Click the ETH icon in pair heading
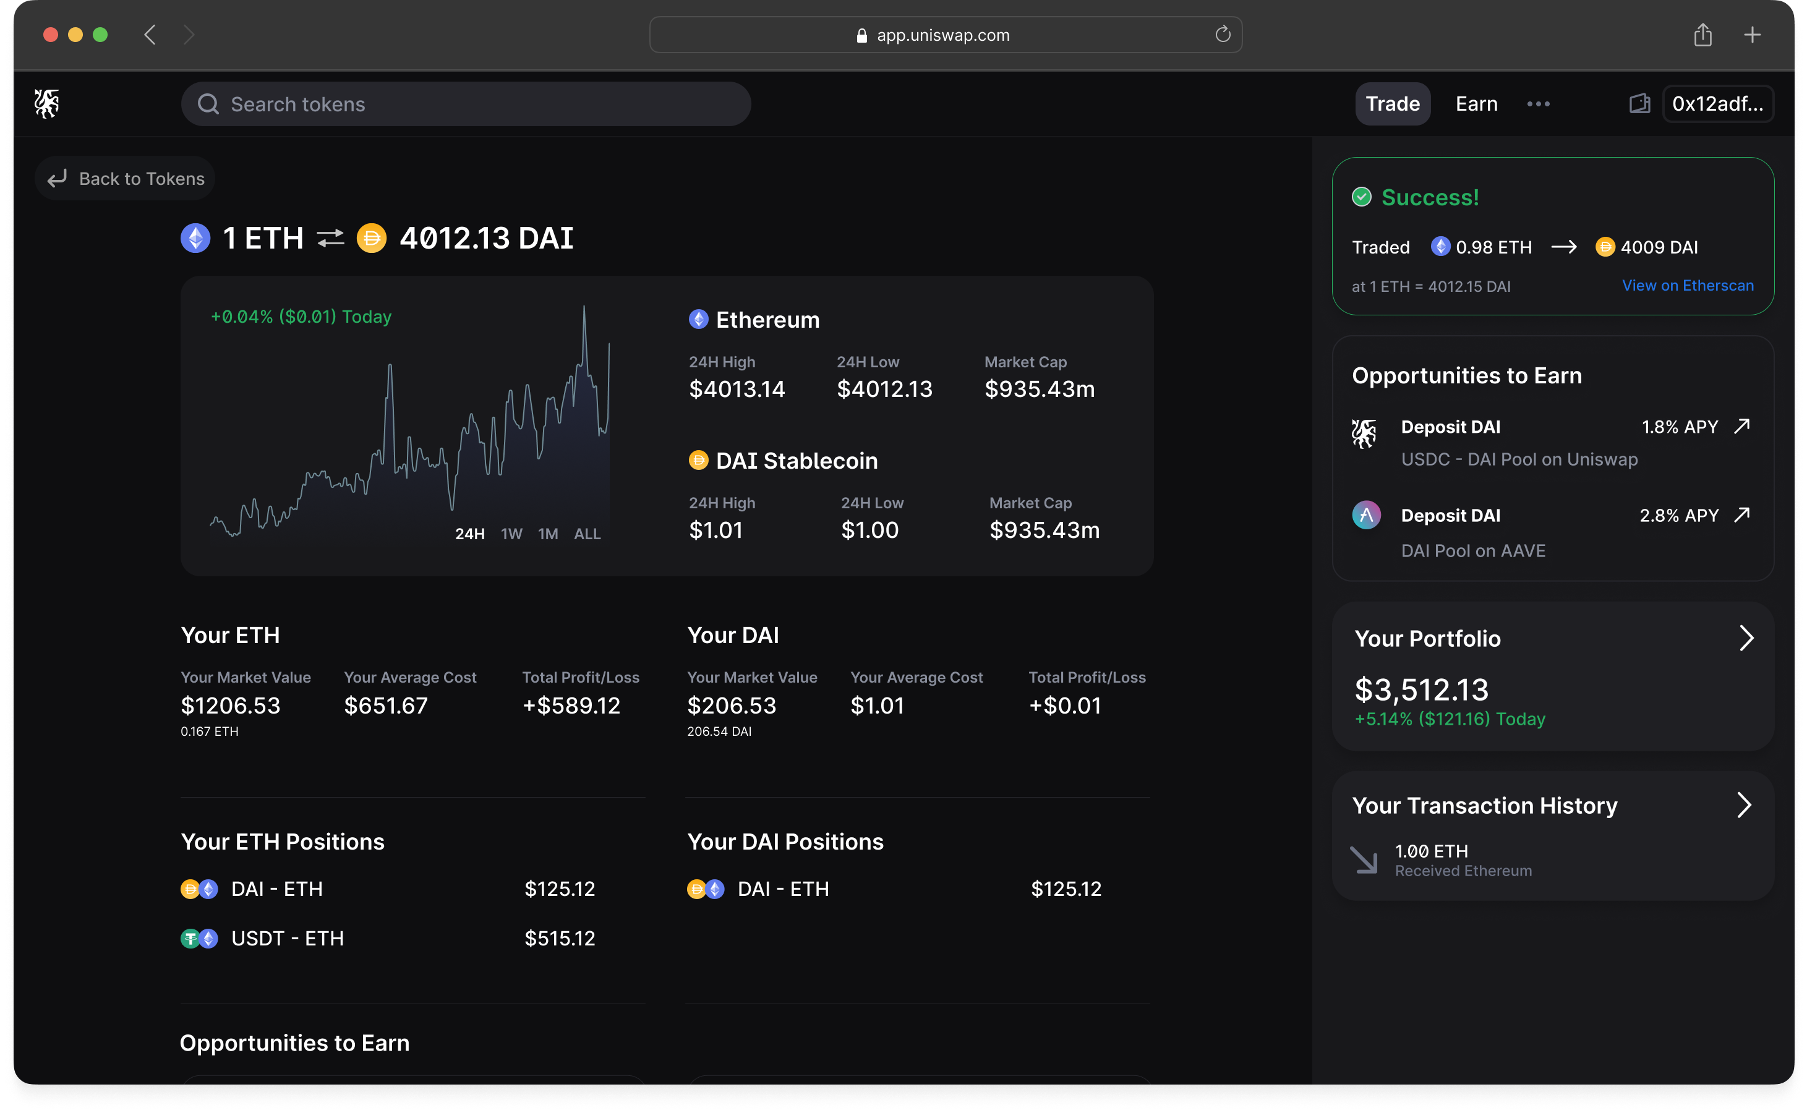The height and width of the screenshot is (1113, 1807). pos(196,239)
